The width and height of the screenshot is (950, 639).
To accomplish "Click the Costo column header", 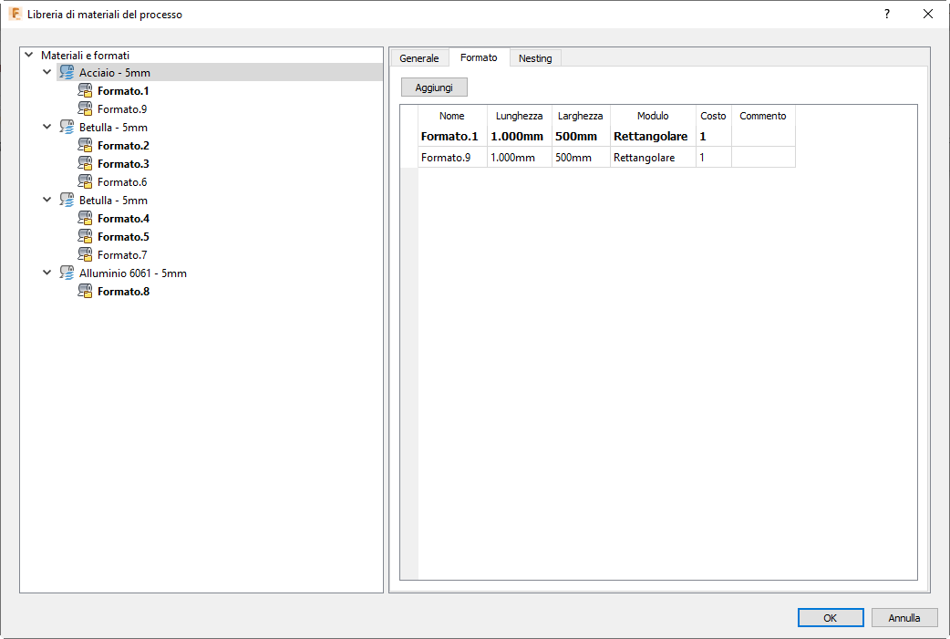I will click(x=713, y=116).
